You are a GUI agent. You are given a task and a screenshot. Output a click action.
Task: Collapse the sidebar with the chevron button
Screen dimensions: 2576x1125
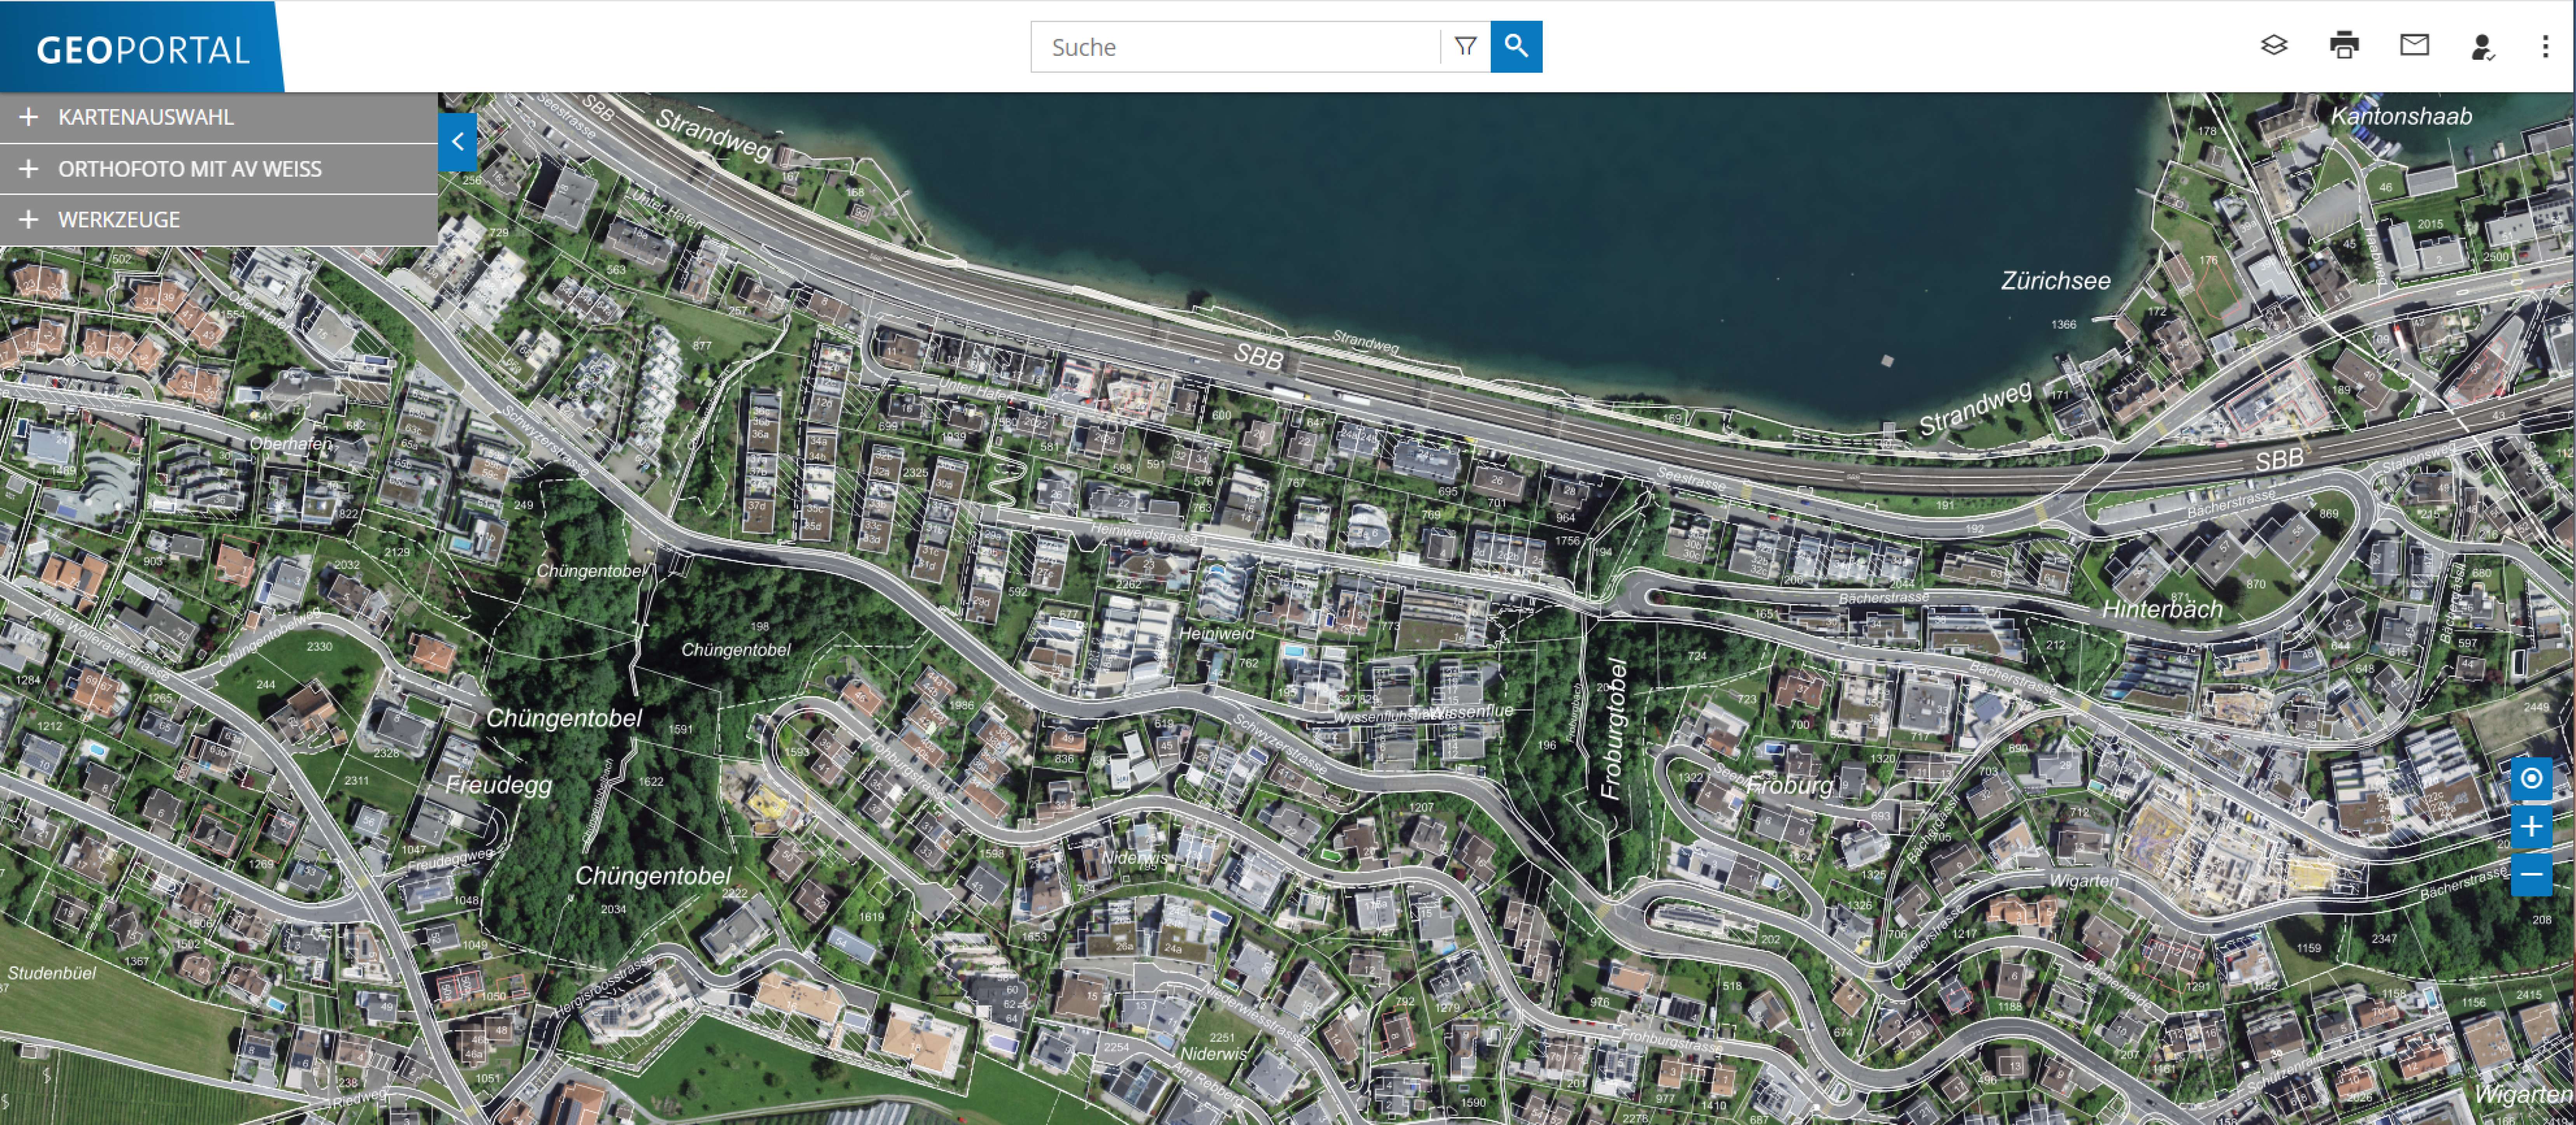click(x=457, y=142)
